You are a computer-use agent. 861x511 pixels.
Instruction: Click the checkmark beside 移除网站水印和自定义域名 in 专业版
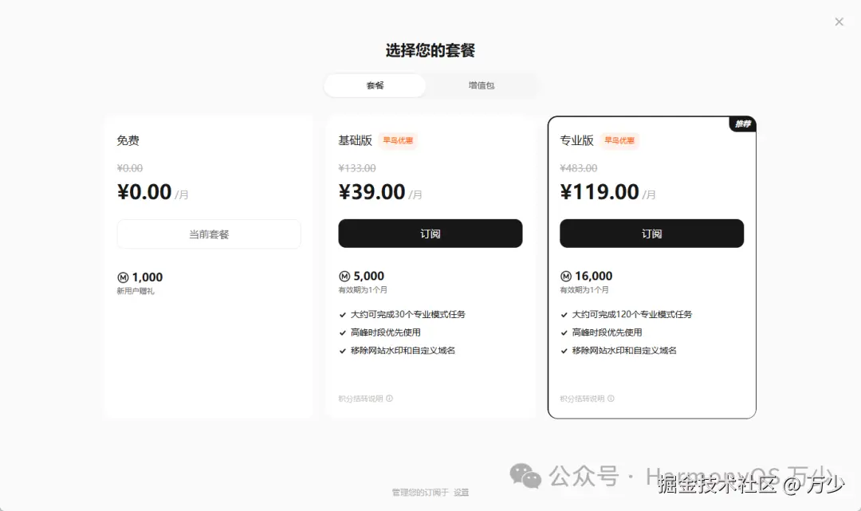[564, 349]
